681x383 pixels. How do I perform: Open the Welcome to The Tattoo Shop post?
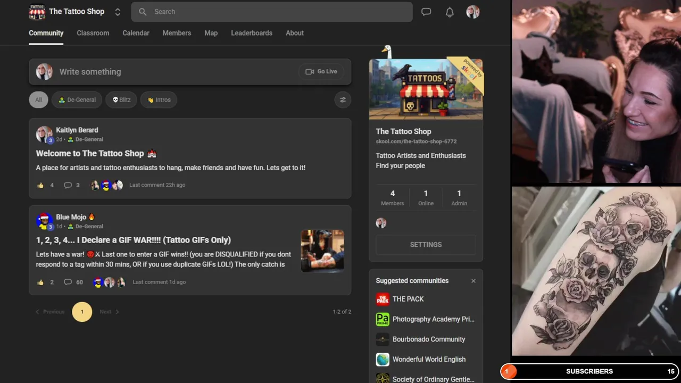[x=96, y=153]
